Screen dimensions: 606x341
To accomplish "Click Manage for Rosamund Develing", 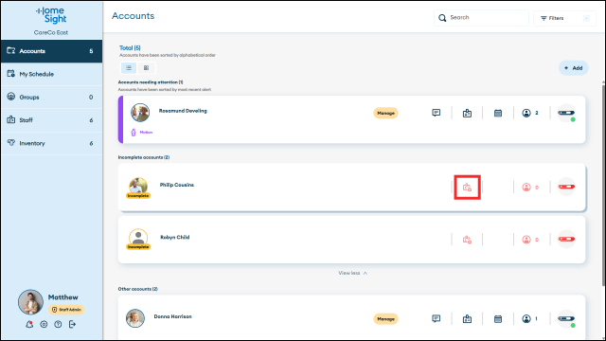I will (385, 113).
